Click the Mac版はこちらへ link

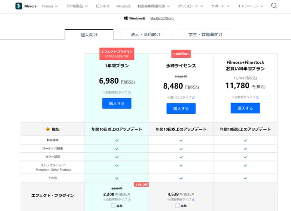[162, 18]
